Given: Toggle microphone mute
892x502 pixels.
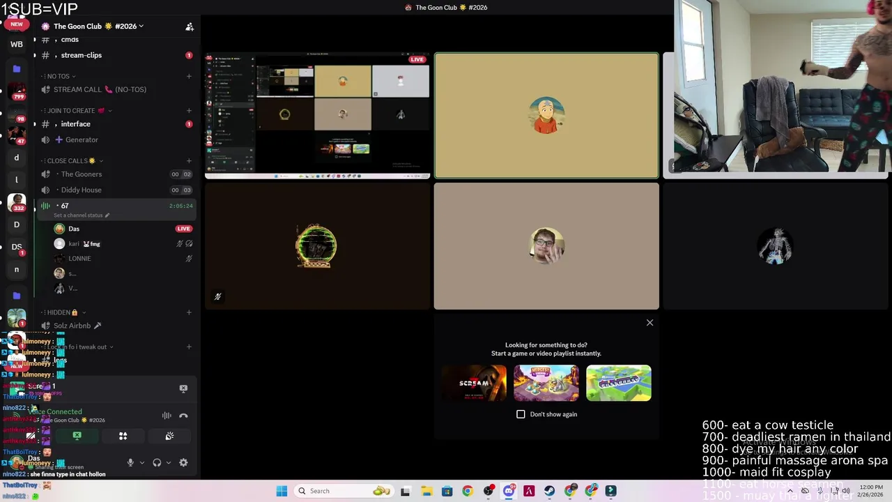Looking at the screenshot, I should (130, 462).
